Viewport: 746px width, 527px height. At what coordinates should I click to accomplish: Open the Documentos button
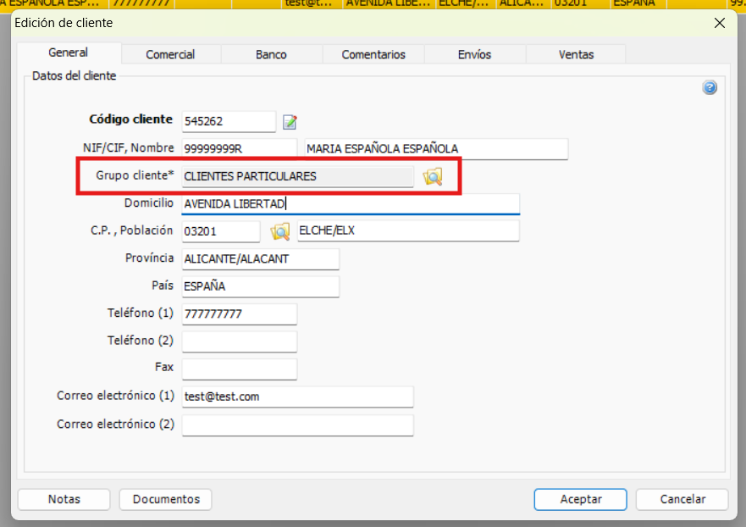tap(166, 499)
